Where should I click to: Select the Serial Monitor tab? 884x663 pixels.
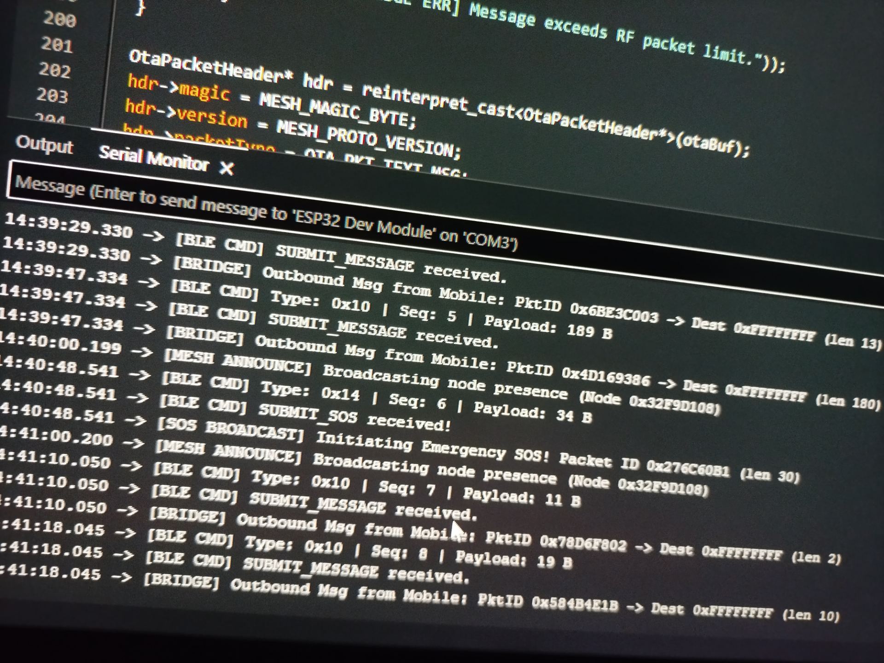point(154,159)
